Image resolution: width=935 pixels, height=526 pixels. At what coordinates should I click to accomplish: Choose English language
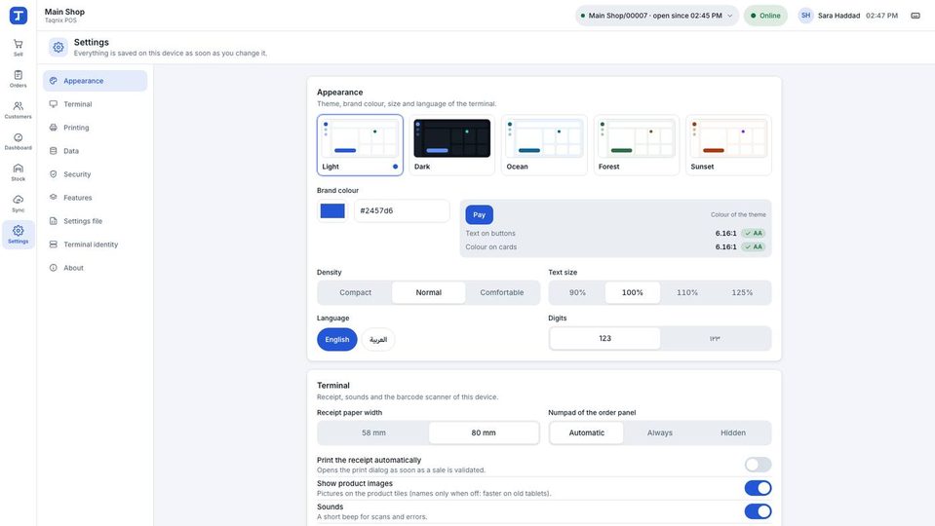pos(337,340)
